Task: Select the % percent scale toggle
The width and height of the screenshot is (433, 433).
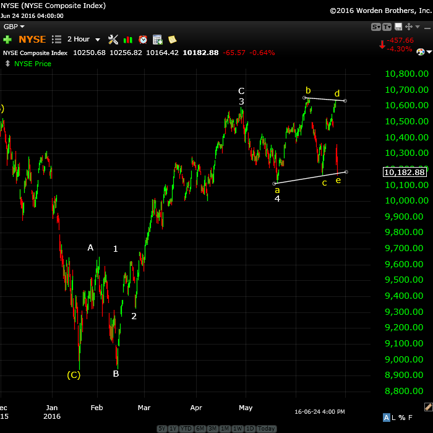Action: pyautogui.click(x=402, y=418)
